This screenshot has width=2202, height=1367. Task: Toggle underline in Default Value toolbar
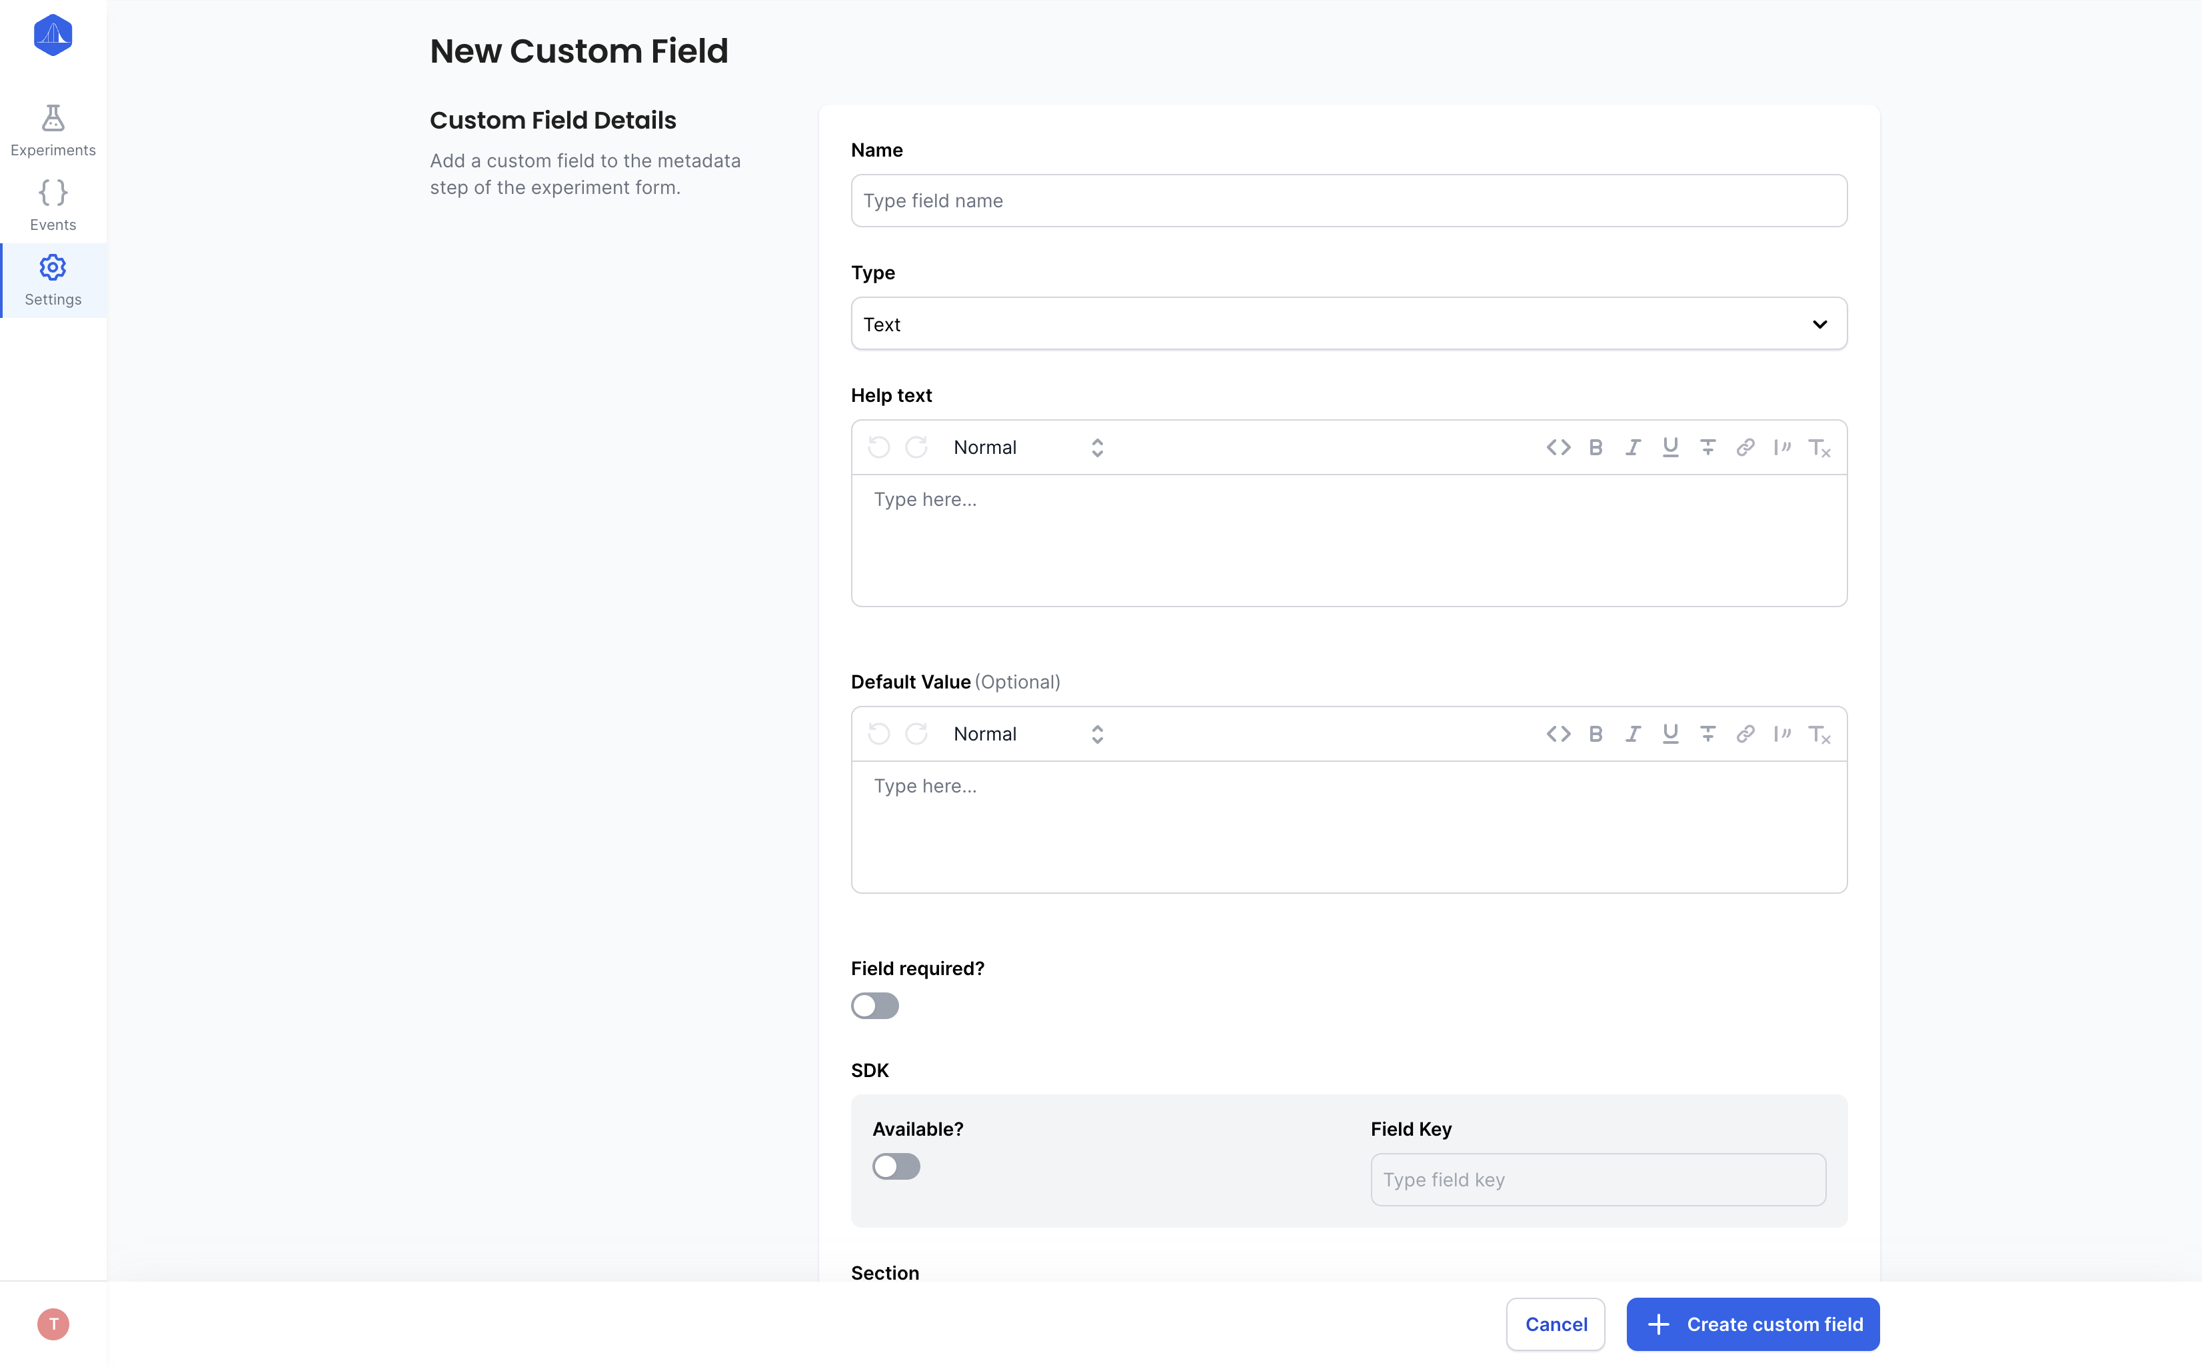[1670, 734]
